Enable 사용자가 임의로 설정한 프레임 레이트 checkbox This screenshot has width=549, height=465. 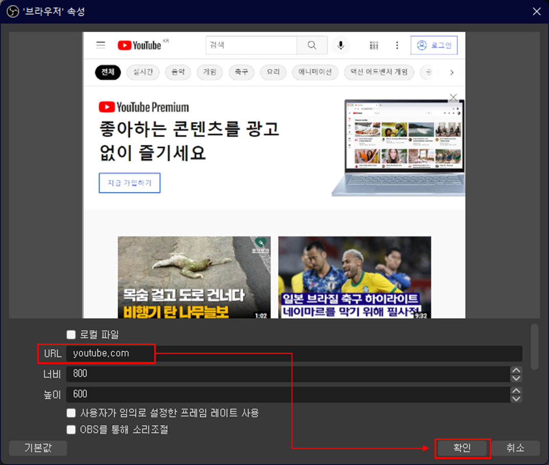[x=71, y=413]
